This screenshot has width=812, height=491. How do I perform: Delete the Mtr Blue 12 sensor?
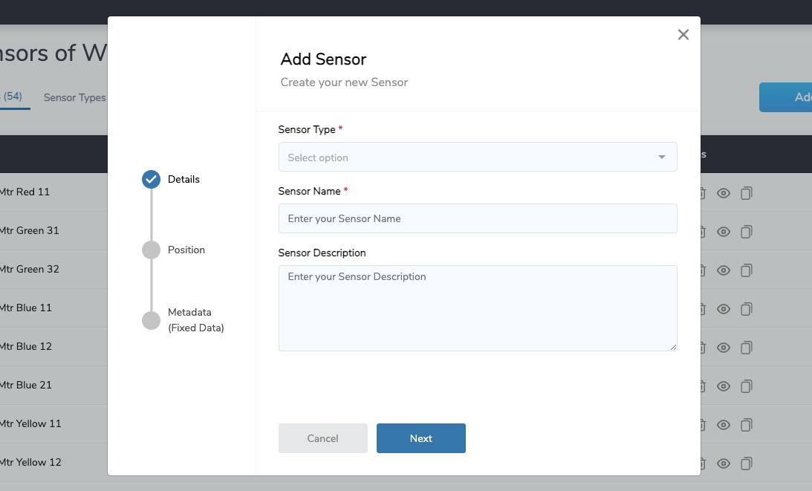[701, 346]
